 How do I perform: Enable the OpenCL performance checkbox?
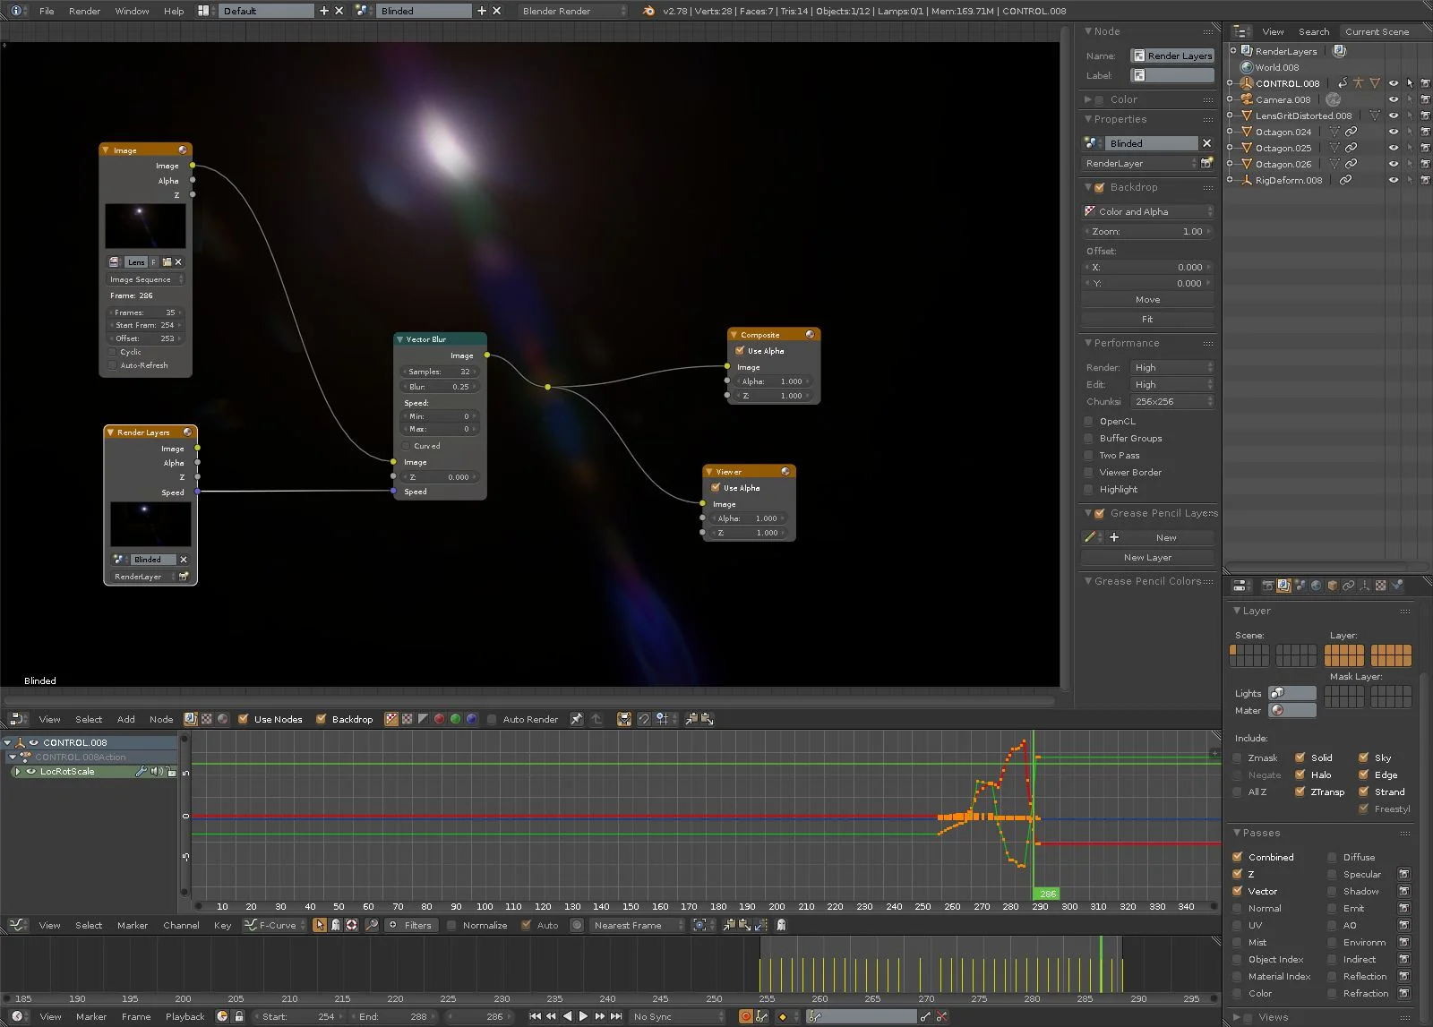pos(1089,421)
